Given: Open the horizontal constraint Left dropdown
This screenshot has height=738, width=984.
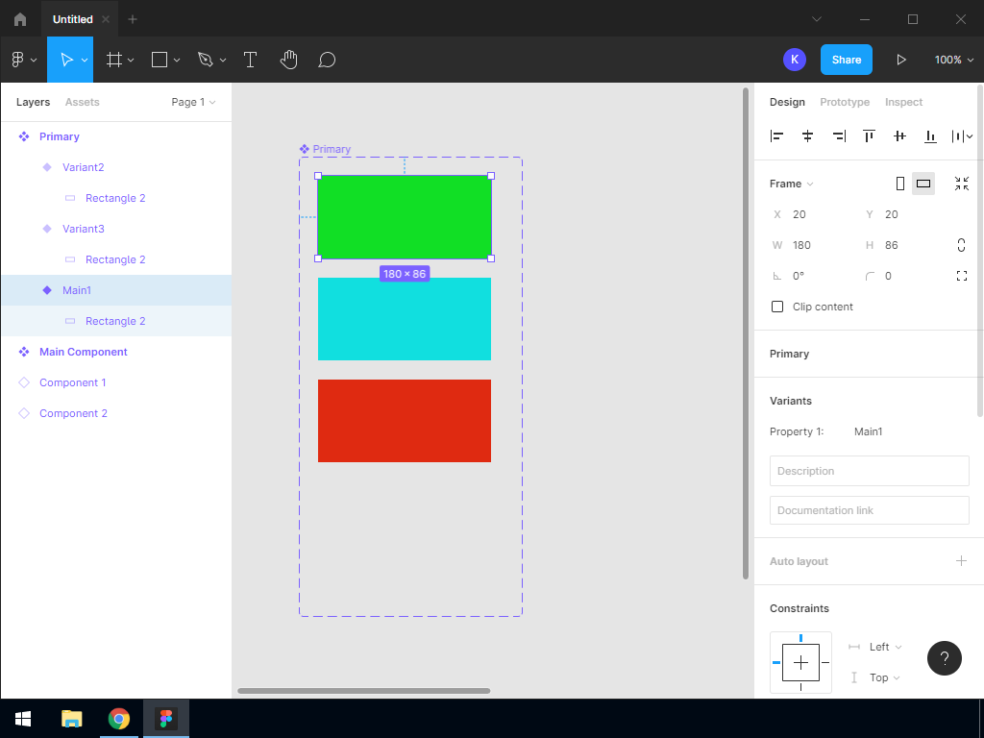Looking at the screenshot, I should [x=885, y=647].
